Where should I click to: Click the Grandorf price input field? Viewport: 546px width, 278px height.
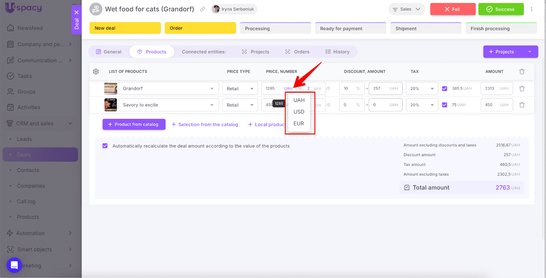point(272,89)
